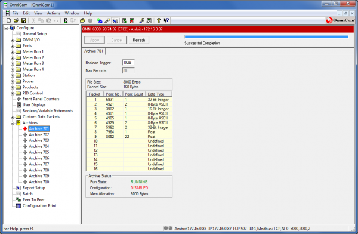Select the Configuration Print table icon
This screenshot has height=234, width=358.
click(18, 206)
